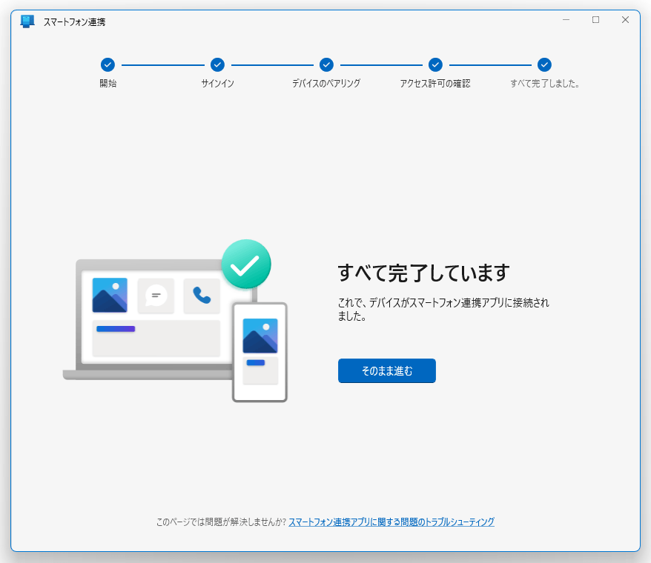Image resolution: width=651 pixels, height=563 pixels.
Task: Select the サインイン step checkmark
Action: 217,64
